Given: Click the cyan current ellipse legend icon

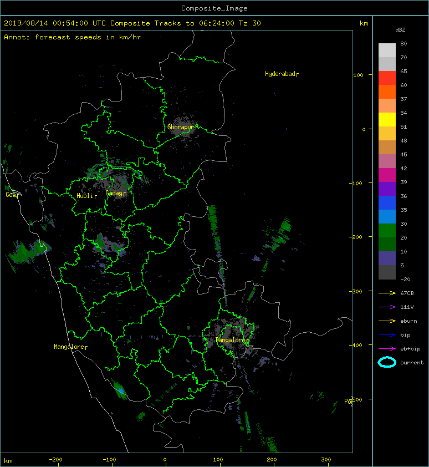Looking at the screenshot, I should (387, 362).
